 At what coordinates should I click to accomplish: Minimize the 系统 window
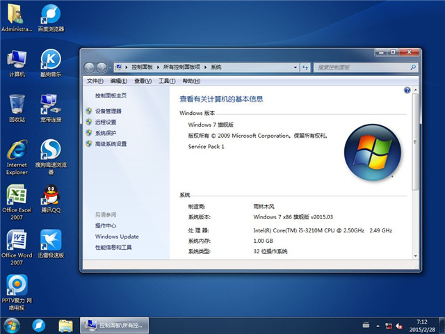click(x=381, y=52)
